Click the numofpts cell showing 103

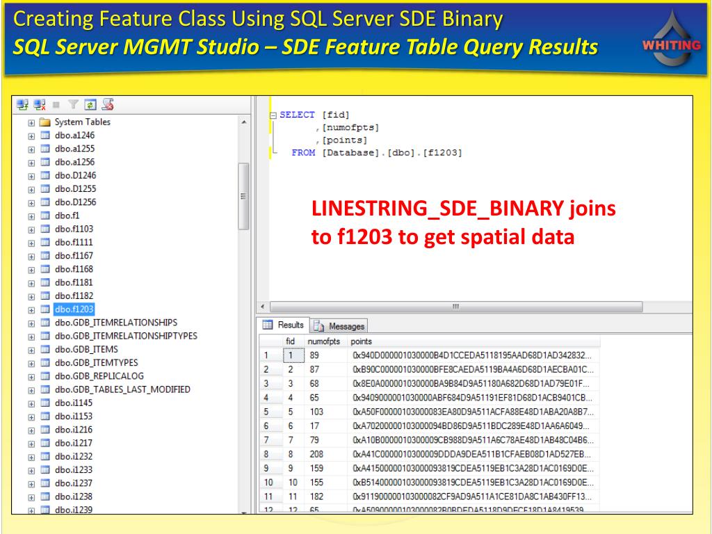326,412
